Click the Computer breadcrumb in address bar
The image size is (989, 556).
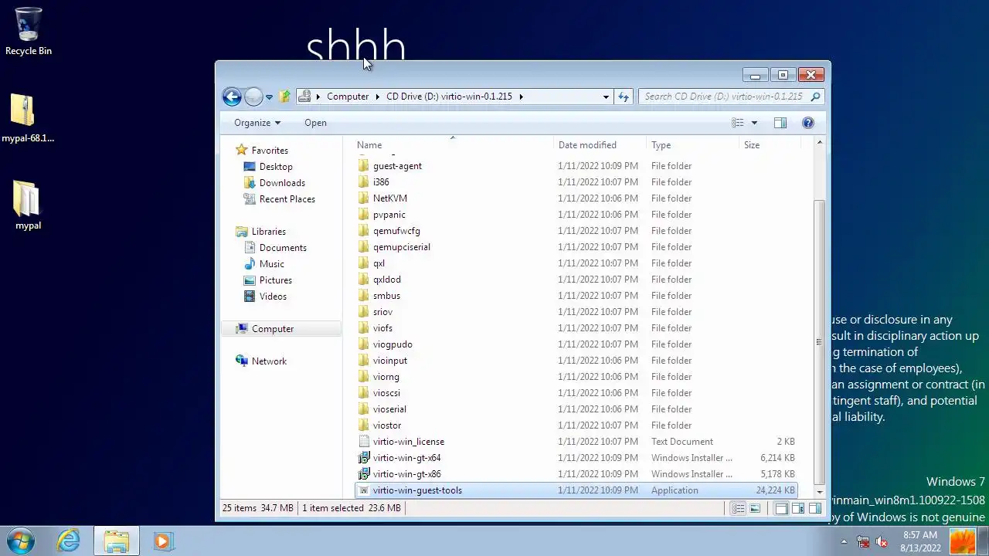click(348, 97)
